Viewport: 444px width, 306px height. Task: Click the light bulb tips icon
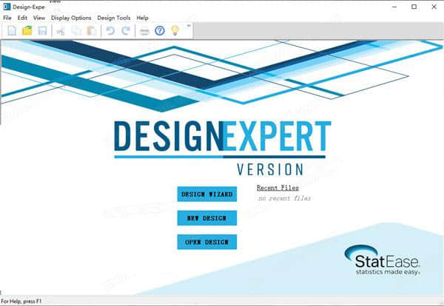[175, 30]
